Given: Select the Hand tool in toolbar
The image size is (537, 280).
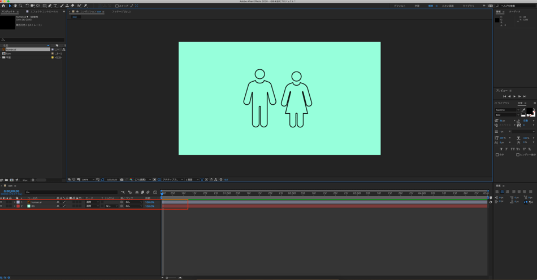Looking at the screenshot, I should point(15,6).
